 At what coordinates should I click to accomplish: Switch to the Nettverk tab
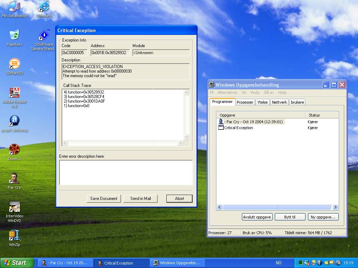[279, 102]
